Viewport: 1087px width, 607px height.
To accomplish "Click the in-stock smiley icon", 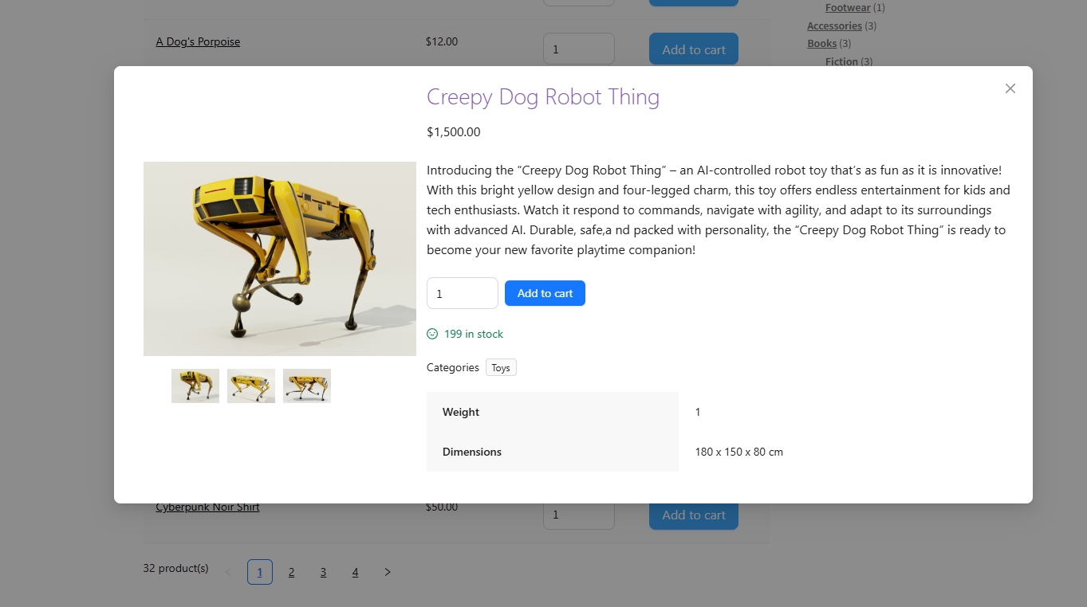I will click(432, 334).
